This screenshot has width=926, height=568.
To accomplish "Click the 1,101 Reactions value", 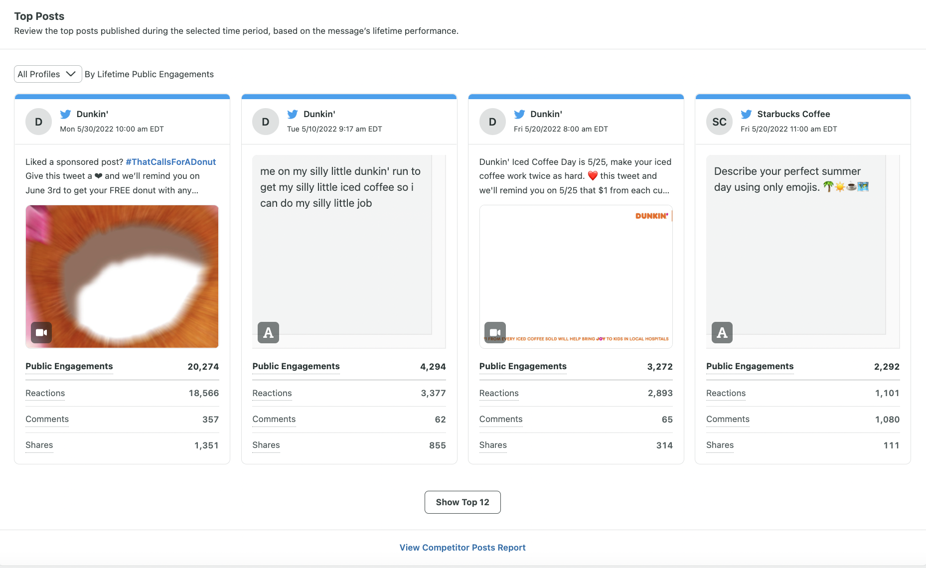I will (887, 393).
